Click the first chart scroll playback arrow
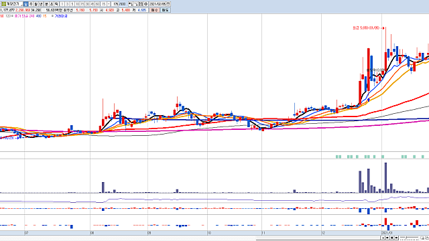 click(383, 238)
